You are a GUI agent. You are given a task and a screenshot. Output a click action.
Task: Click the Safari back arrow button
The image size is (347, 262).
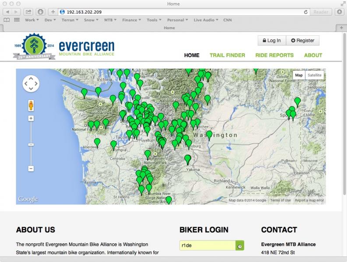(7, 12)
